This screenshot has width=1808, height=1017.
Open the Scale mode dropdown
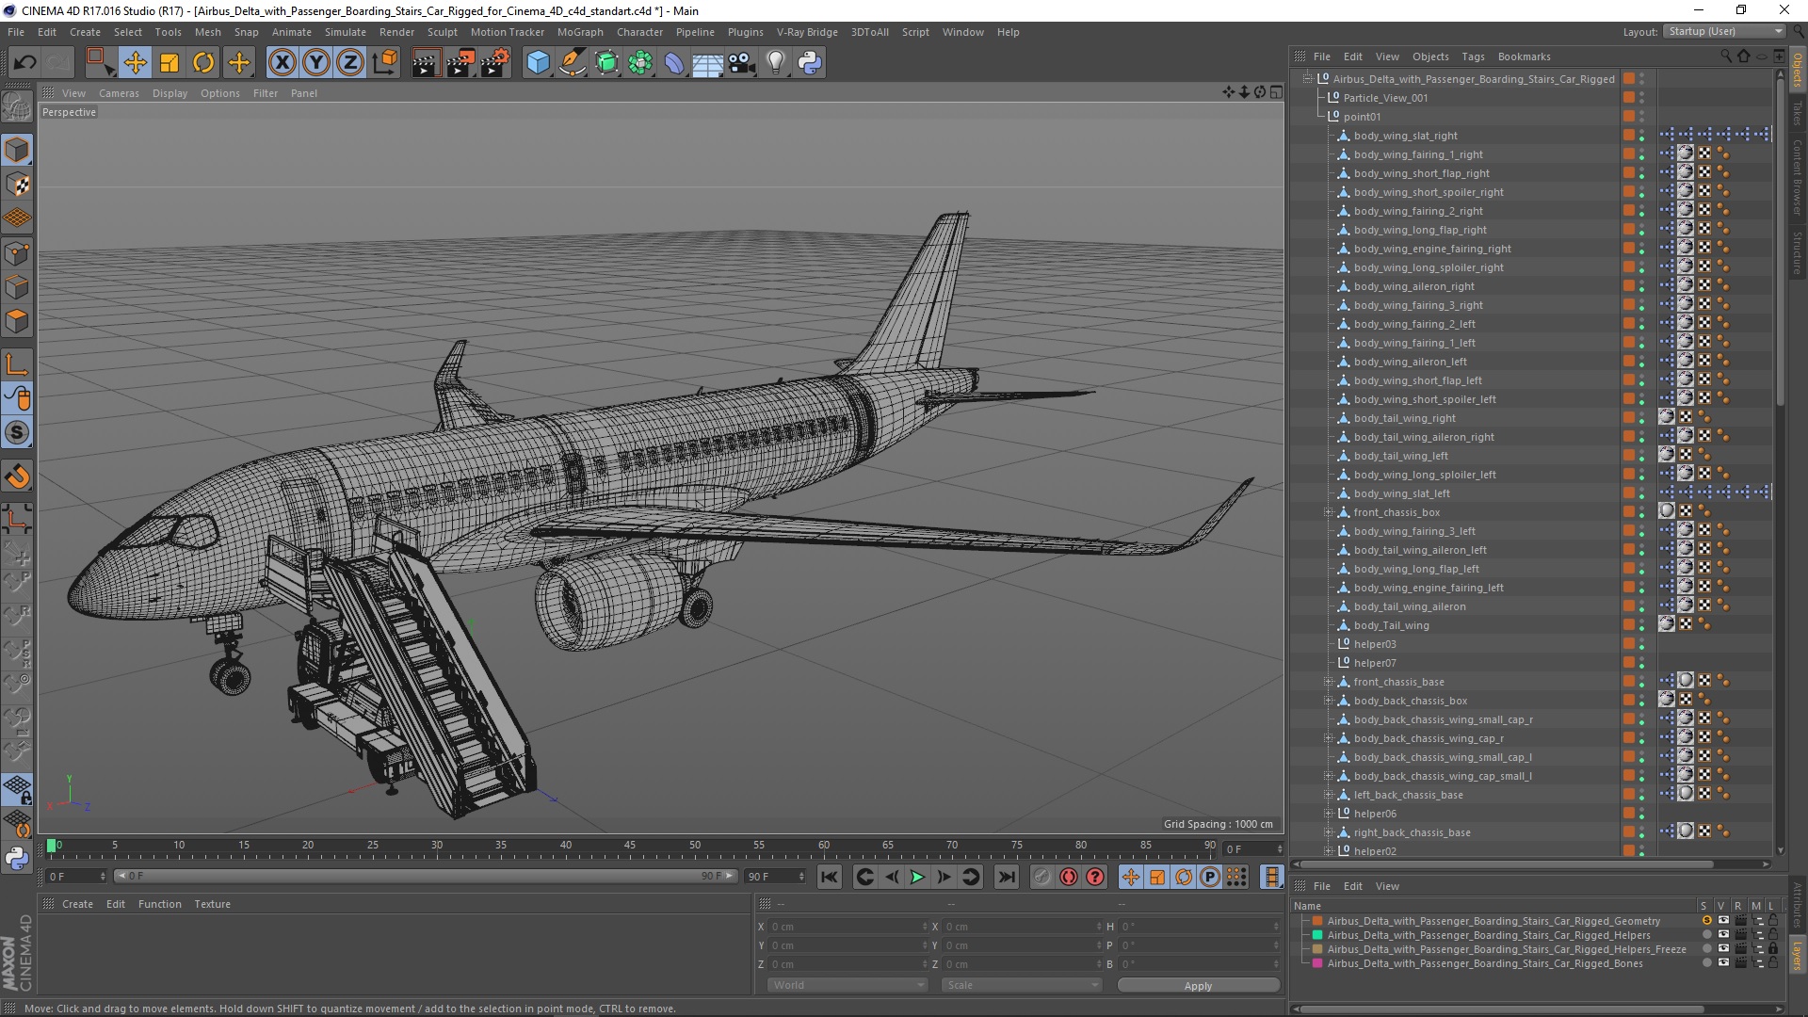click(1021, 985)
